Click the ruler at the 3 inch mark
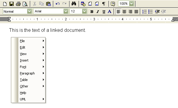Viewport: 178px width, 108px height. [x=94, y=19]
